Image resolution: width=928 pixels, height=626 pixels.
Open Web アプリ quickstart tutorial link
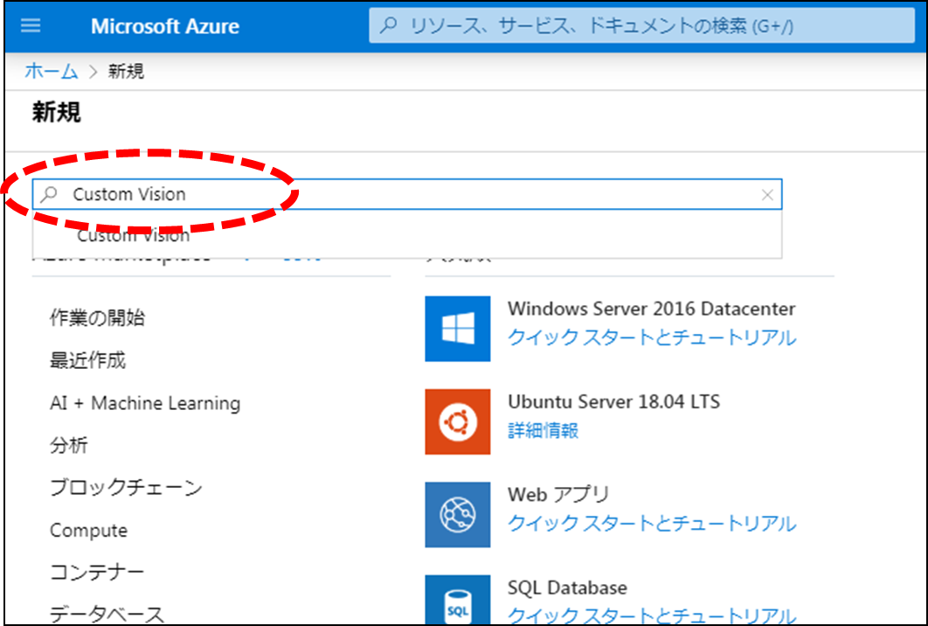pyautogui.click(x=652, y=523)
